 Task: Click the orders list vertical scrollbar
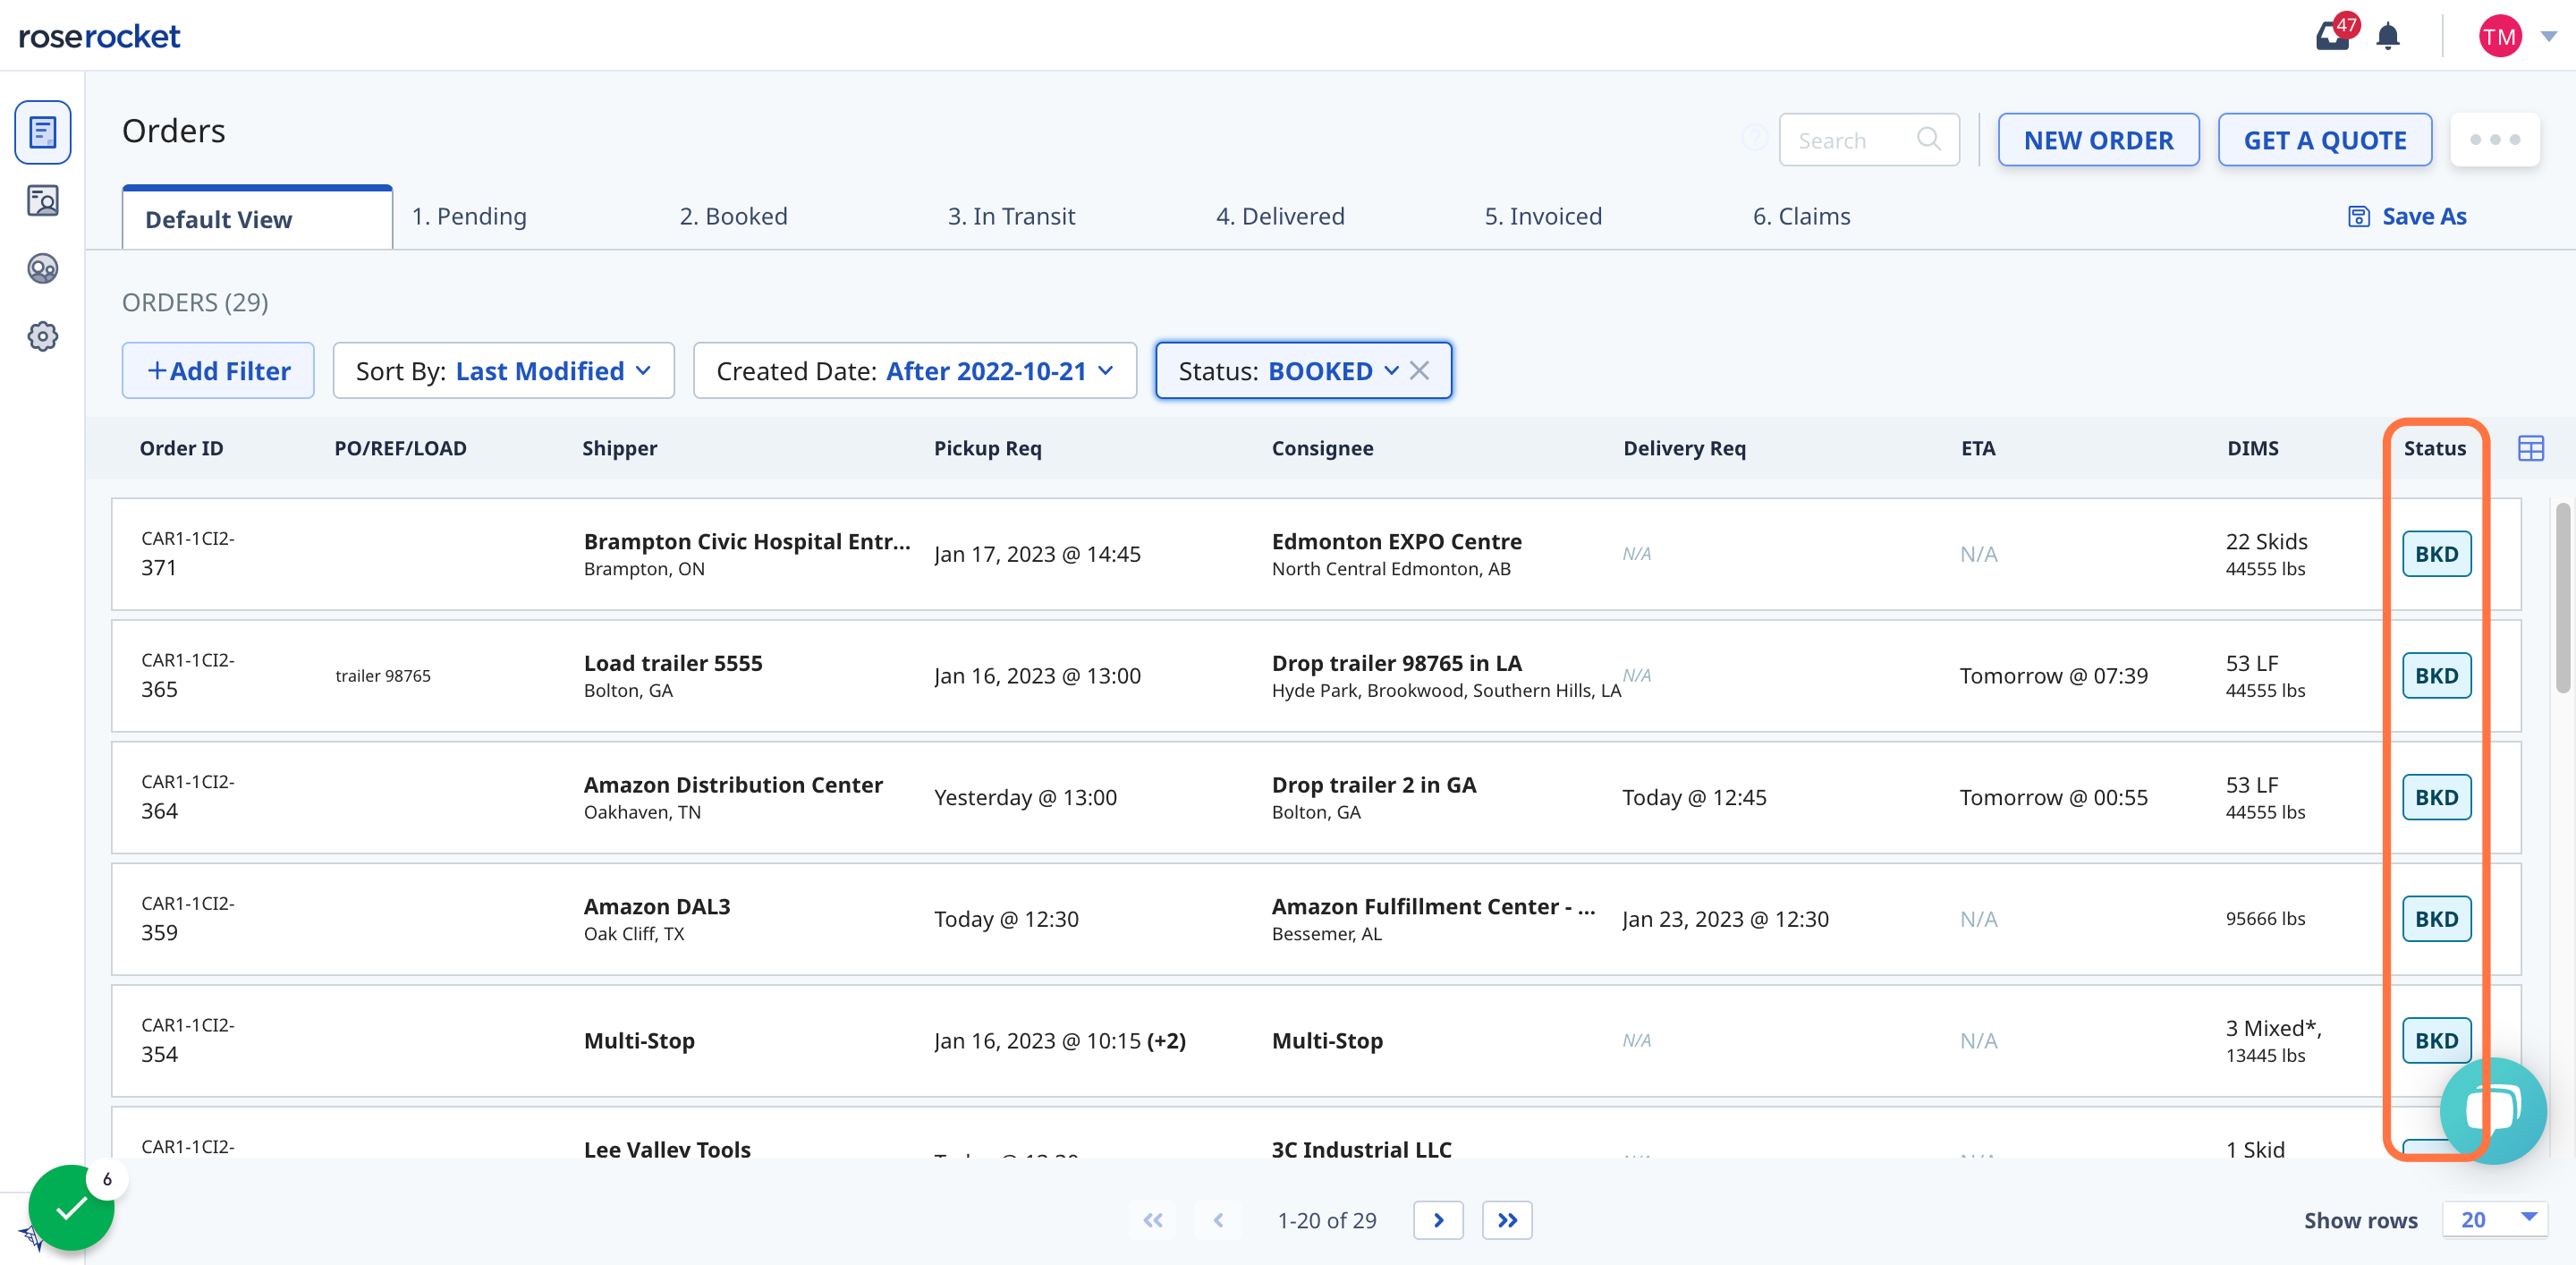click(x=2562, y=597)
